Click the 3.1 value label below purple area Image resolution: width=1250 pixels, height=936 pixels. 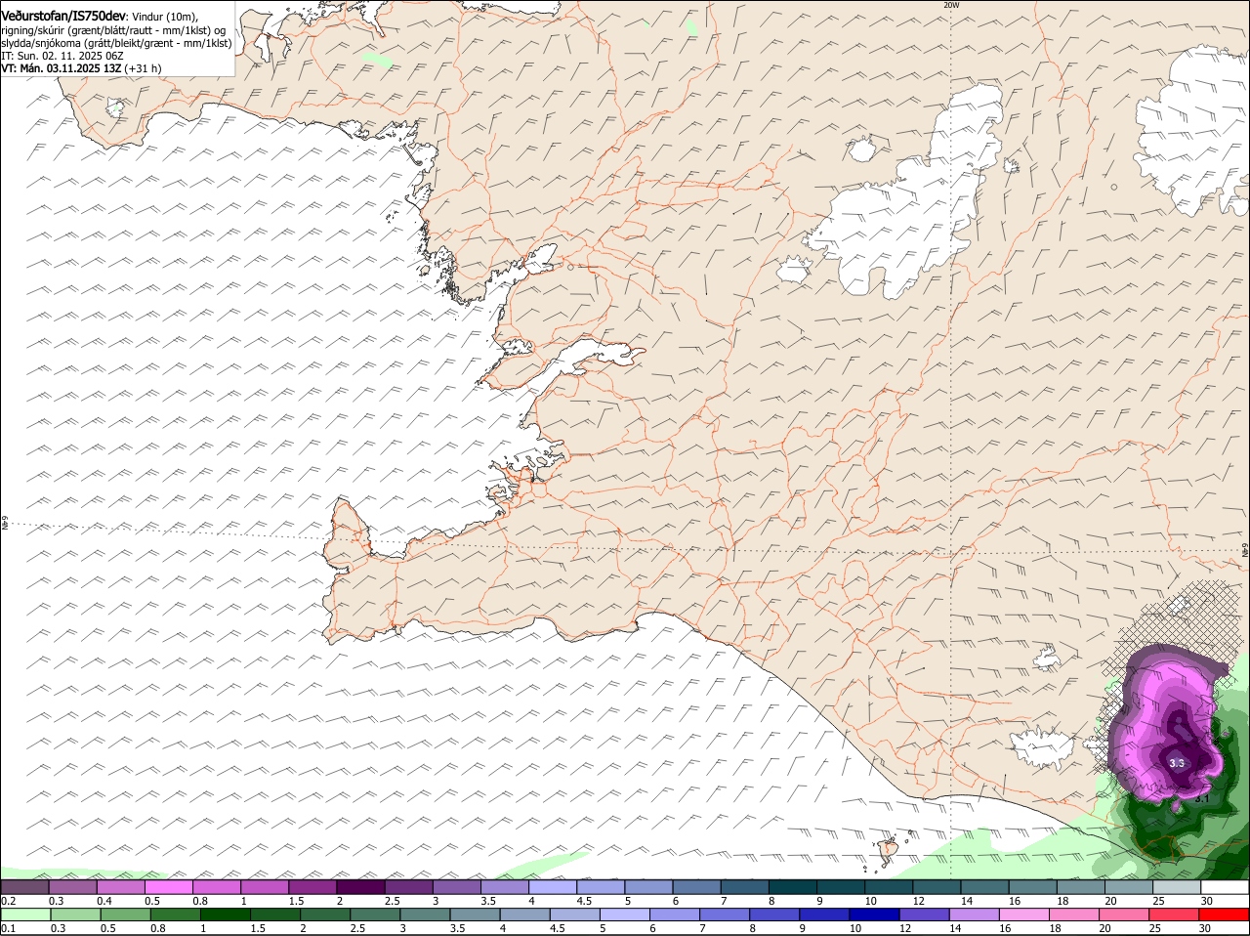(x=1202, y=798)
